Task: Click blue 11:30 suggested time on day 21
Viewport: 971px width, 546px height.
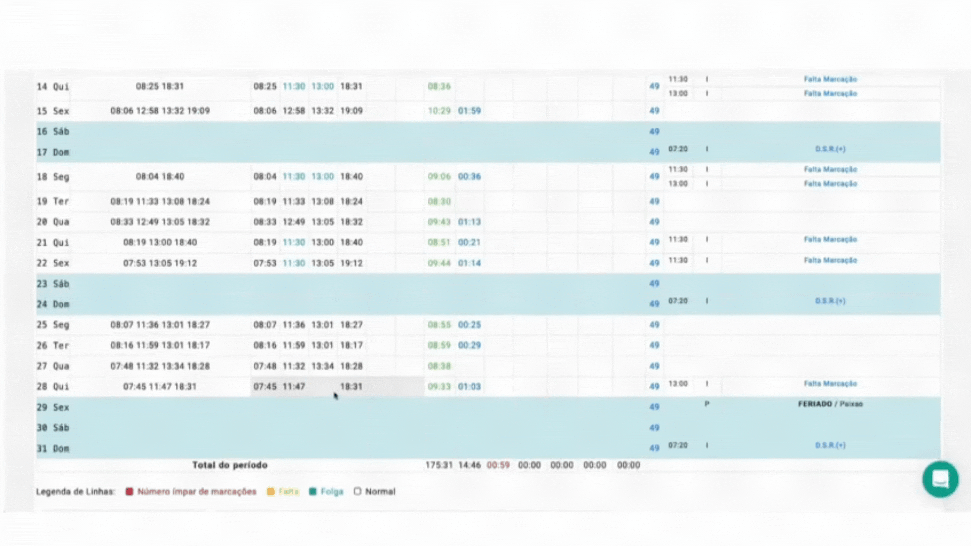Action: point(294,243)
